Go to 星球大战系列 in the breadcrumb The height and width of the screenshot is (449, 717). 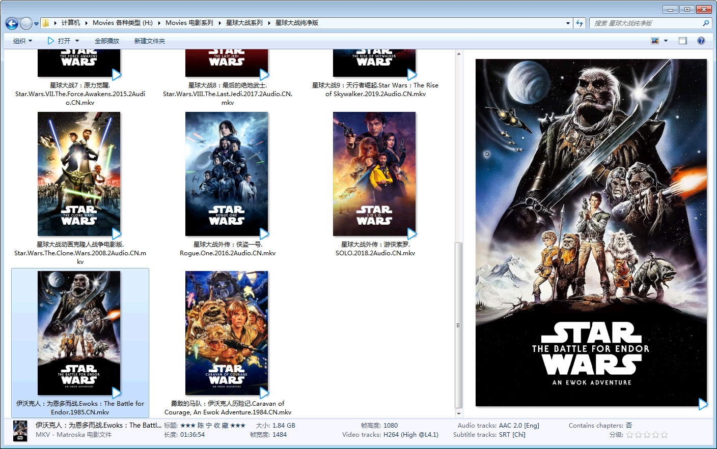(244, 23)
